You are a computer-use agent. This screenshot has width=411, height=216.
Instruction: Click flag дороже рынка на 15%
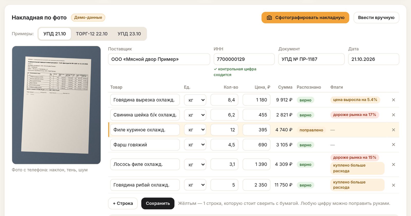354,158
